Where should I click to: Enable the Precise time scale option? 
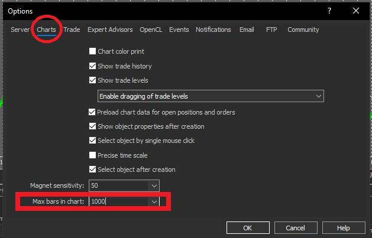tap(92, 155)
